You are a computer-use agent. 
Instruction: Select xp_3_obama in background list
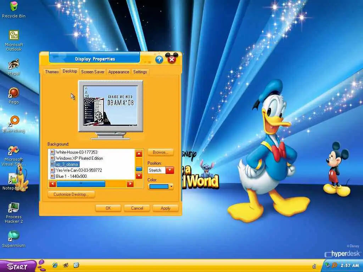[x=67, y=164]
